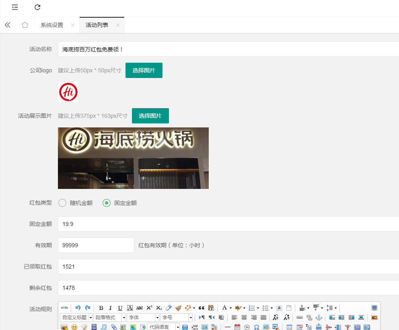This screenshot has height=330, width=399.
Task: Close the 系统设置 tab
Action: pyautogui.click(x=73, y=25)
